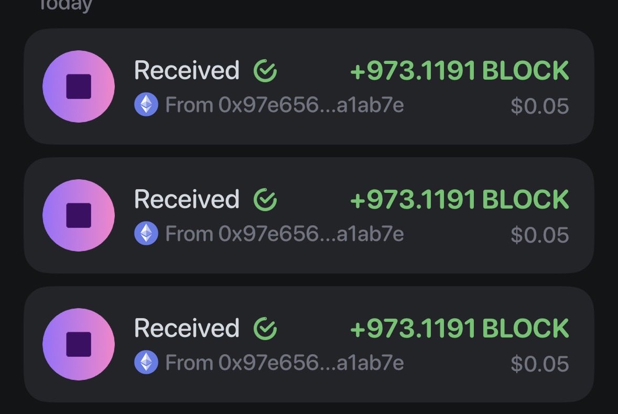Click the Ethereum network icon in the middle transaction
The height and width of the screenshot is (414, 618).
point(146,234)
